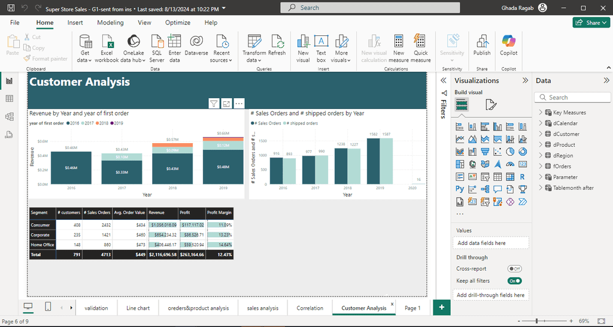This screenshot has width=613, height=327.
Task: Expand dCalendar table in Data pane
Action: [541, 123]
